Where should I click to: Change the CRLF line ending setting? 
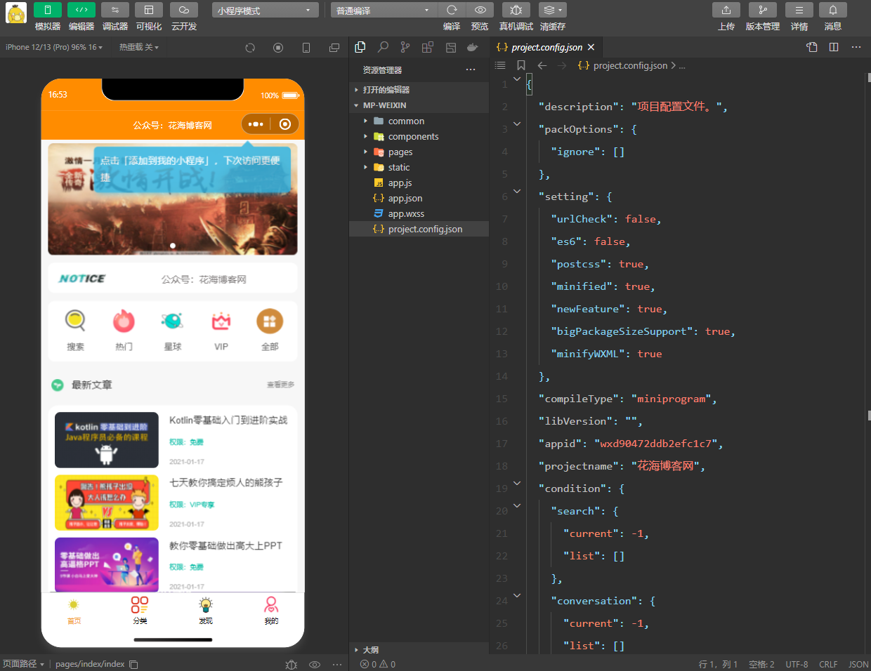[x=828, y=664]
